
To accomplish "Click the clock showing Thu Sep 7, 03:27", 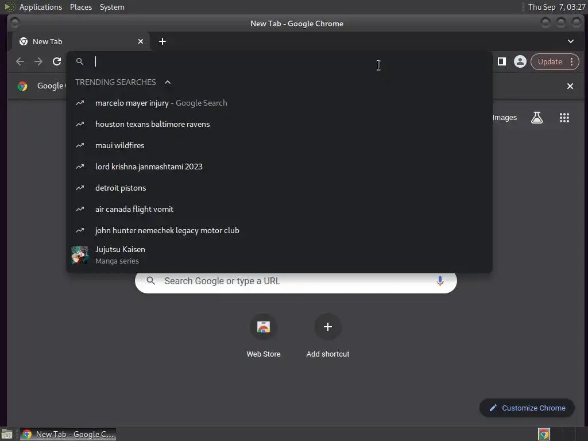I will [556, 7].
